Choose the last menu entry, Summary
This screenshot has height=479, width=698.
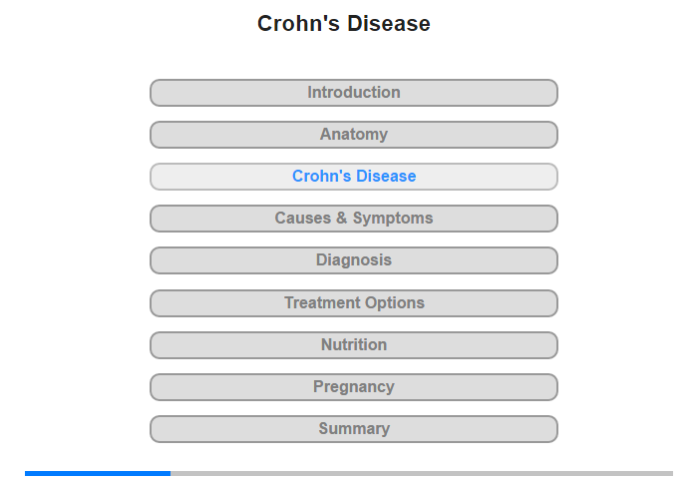(x=354, y=429)
